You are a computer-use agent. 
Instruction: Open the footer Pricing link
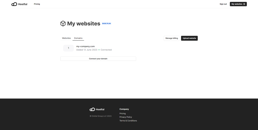[122, 114]
